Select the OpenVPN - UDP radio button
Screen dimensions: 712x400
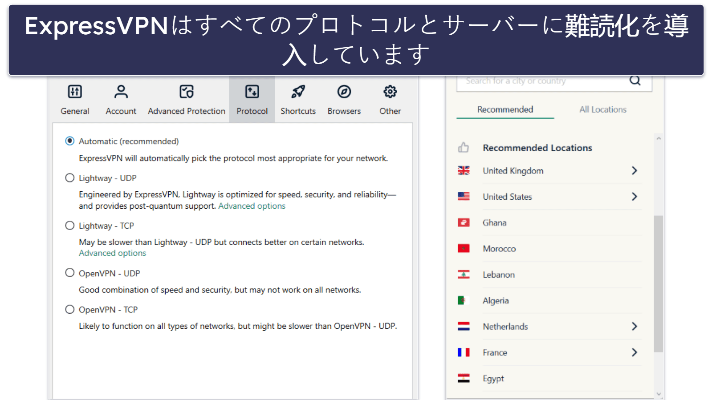69,273
